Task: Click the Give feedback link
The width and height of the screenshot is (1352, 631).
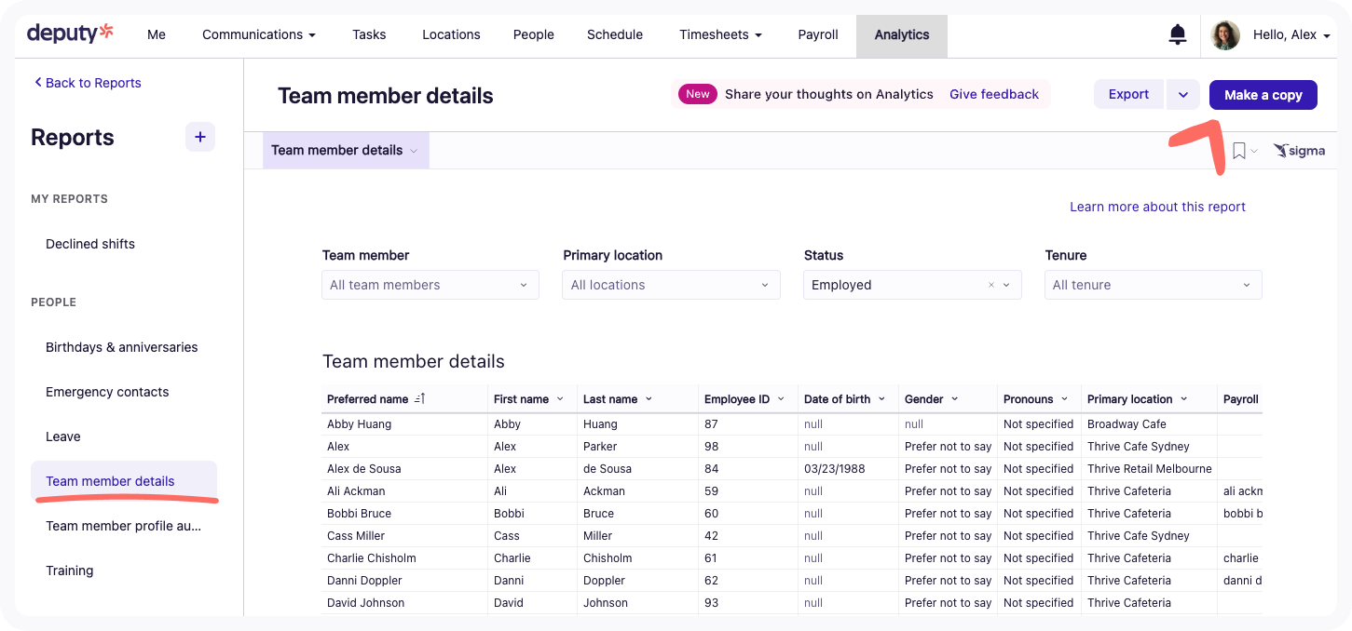Action: tap(993, 94)
